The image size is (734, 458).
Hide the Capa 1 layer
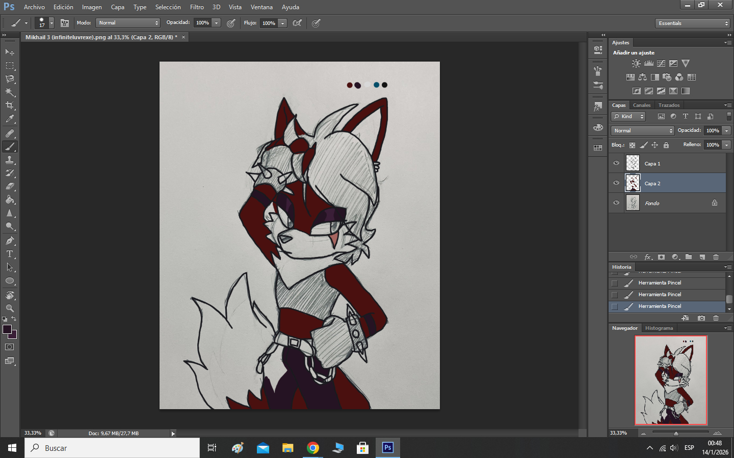[616, 163]
